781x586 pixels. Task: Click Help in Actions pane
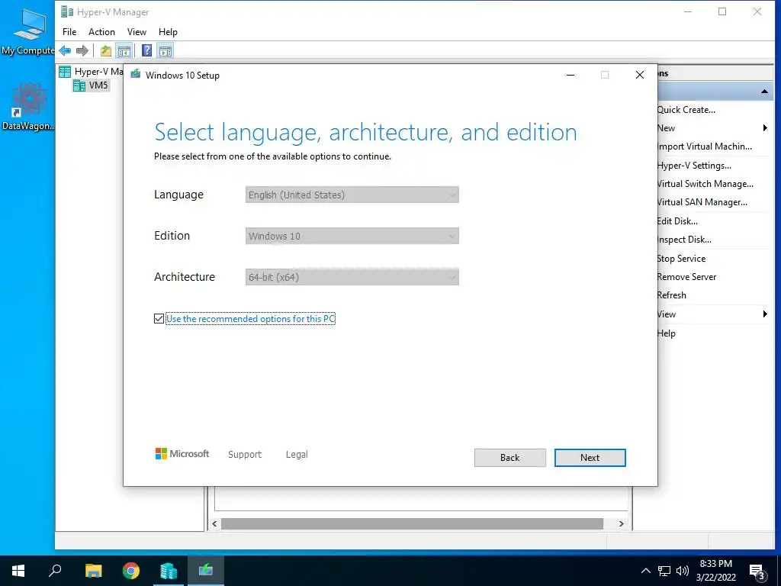667,333
